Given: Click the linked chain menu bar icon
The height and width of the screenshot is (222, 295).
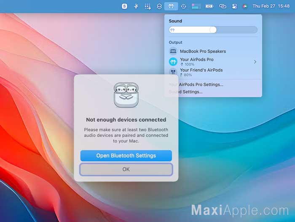Looking at the screenshot, I should pyautogui.click(x=223, y=6).
